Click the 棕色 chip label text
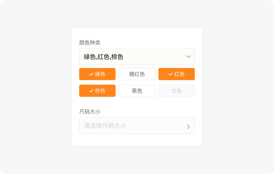 coord(100,91)
